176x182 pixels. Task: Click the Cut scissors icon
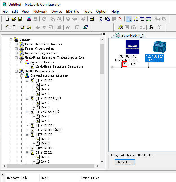tap(101, 19)
